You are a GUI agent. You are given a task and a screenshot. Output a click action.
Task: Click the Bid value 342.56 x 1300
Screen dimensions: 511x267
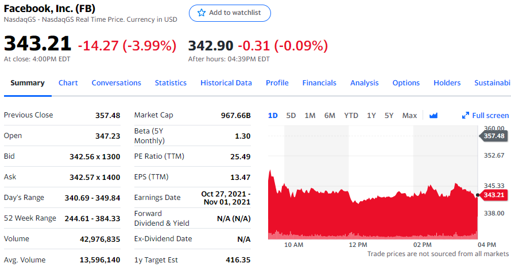coord(95,157)
